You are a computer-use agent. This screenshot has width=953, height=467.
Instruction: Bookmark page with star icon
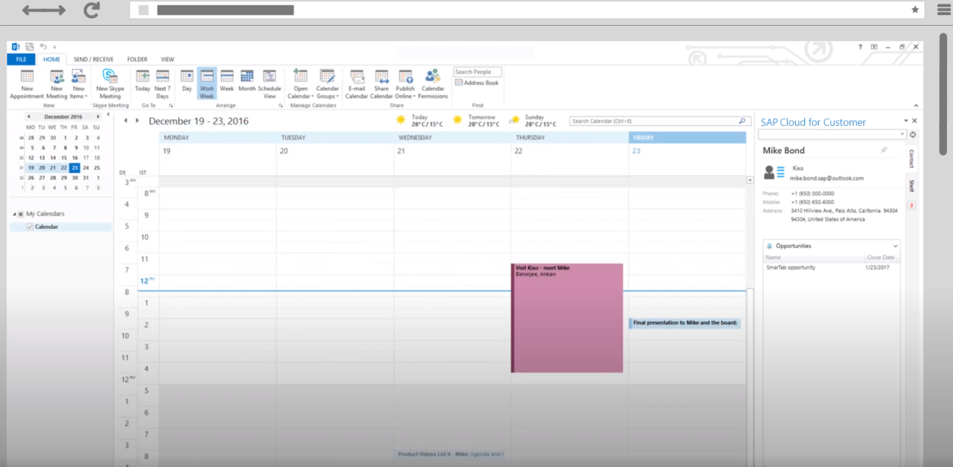[915, 10]
